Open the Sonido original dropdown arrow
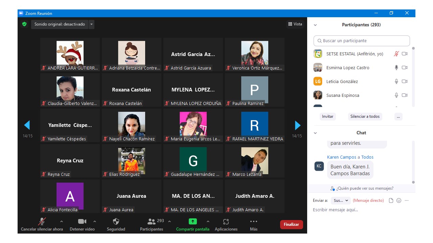 (91, 24)
